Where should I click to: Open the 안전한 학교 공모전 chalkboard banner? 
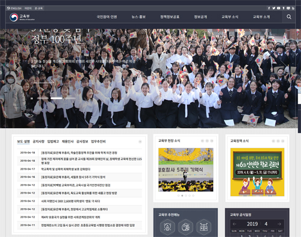pyautogui.click(x=257, y=172)
